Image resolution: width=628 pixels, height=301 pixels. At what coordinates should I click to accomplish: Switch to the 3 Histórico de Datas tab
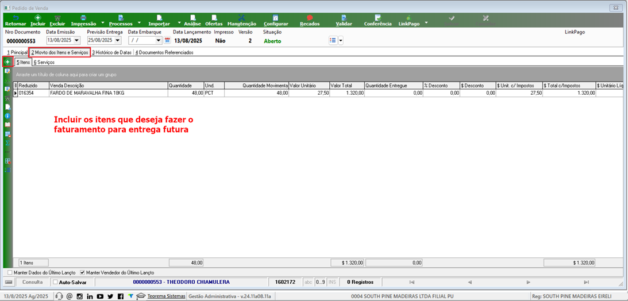111,52
